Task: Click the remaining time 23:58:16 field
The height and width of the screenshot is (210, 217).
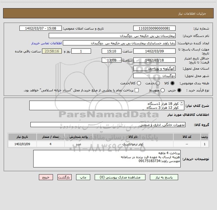Action: [52, 51]
